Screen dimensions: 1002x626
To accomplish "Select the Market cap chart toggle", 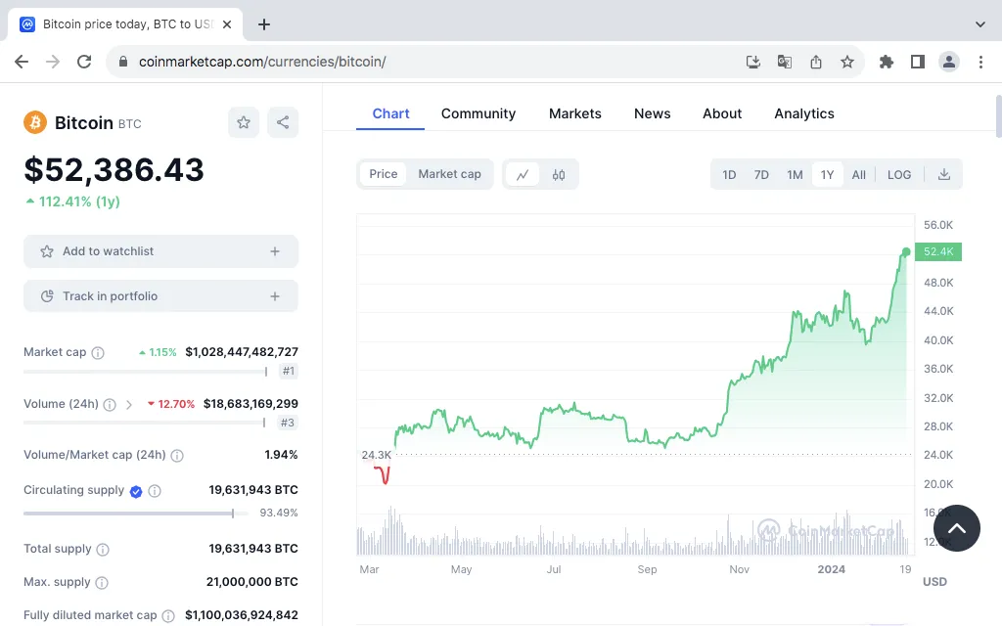I will [449, 174].
